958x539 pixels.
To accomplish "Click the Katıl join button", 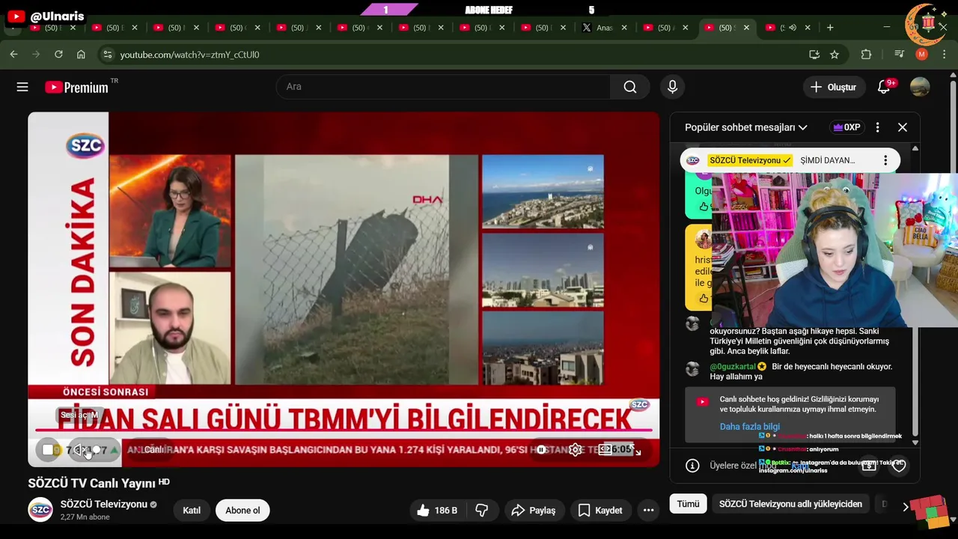I will [x=192, y=511].
